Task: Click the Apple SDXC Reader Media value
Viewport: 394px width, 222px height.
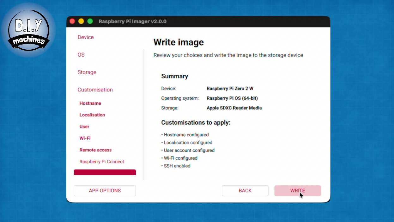Action: pos(234,108)
